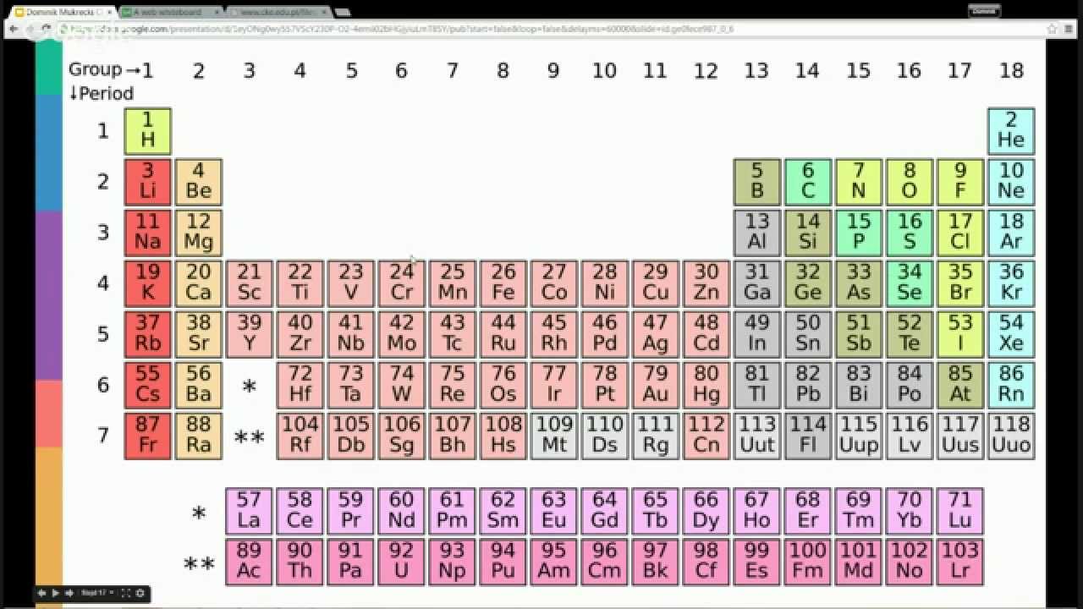Enter fullscreen mode from the presentation controls

coord(126,593)
